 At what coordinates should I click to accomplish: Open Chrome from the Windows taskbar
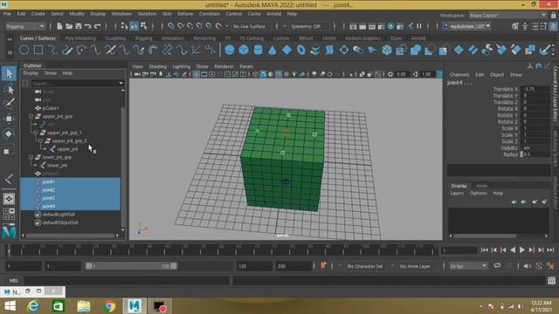[x=109, y=306]
